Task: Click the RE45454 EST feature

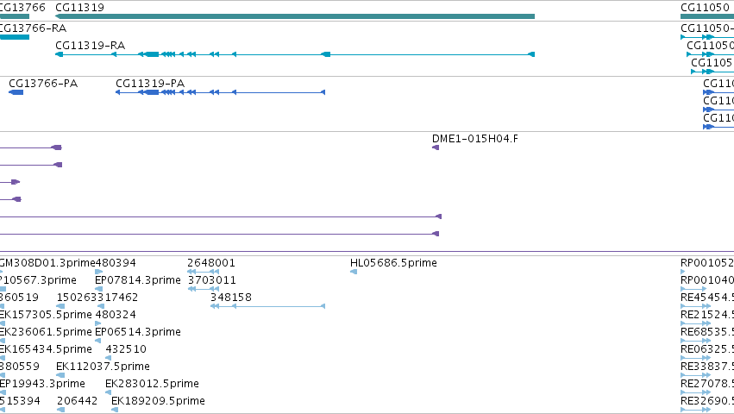Action: point(695,306)
